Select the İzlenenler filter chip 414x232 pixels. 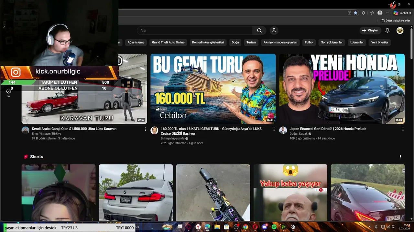pyautogui.click(x=357, y=42)
